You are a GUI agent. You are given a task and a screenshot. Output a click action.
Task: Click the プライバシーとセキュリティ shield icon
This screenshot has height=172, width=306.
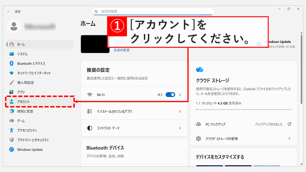pos(12,140)
